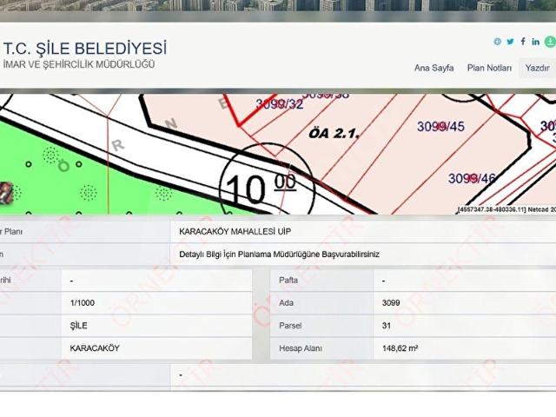556x417 pixels.
Task: Open the Plan Notları menu item
Action: coord(489,68)
